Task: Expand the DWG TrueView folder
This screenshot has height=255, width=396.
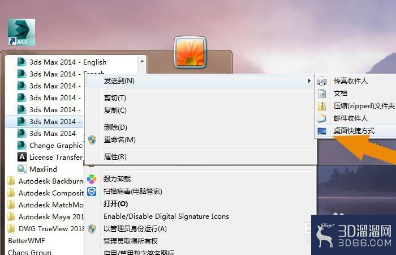Action: 51,229
